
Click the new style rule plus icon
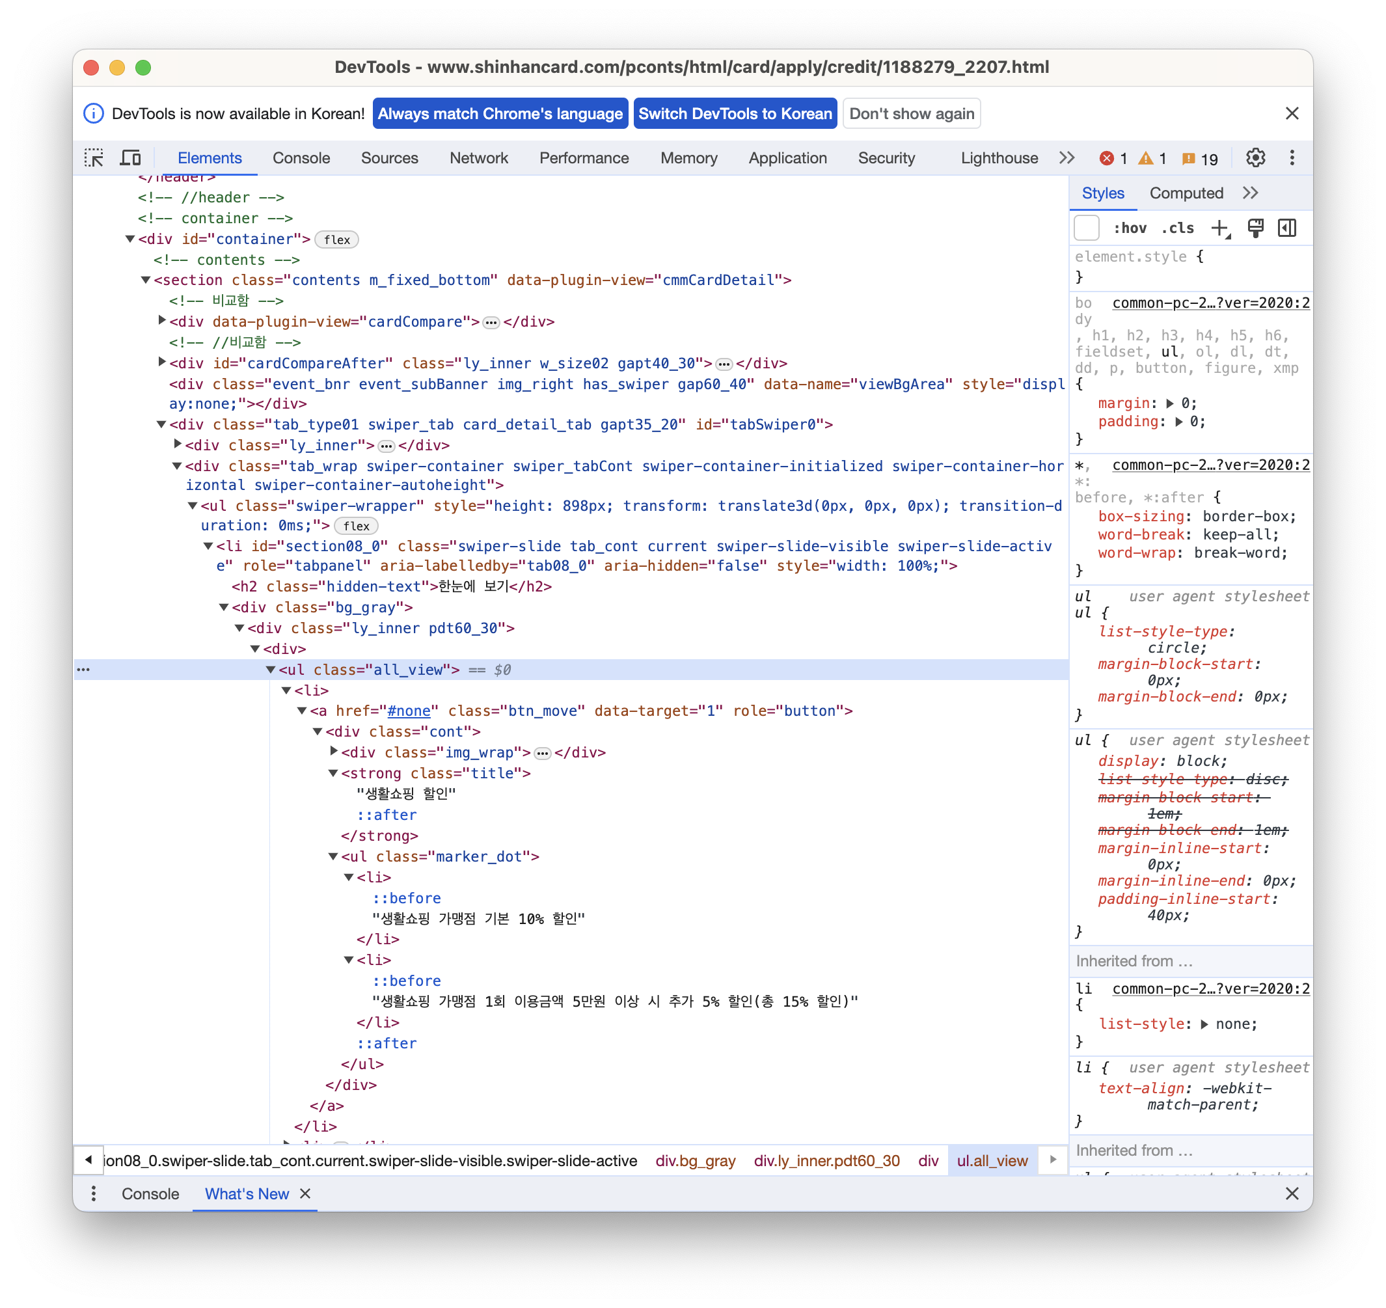[x=1219, y=228]
